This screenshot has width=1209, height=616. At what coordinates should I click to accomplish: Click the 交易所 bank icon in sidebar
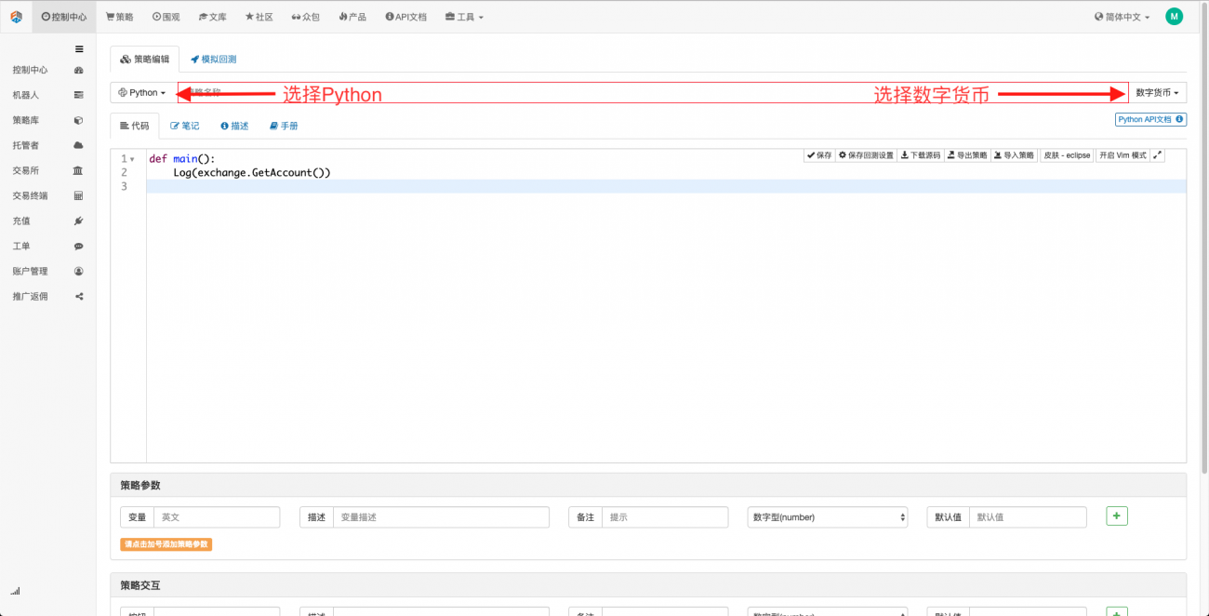[79, 170]
